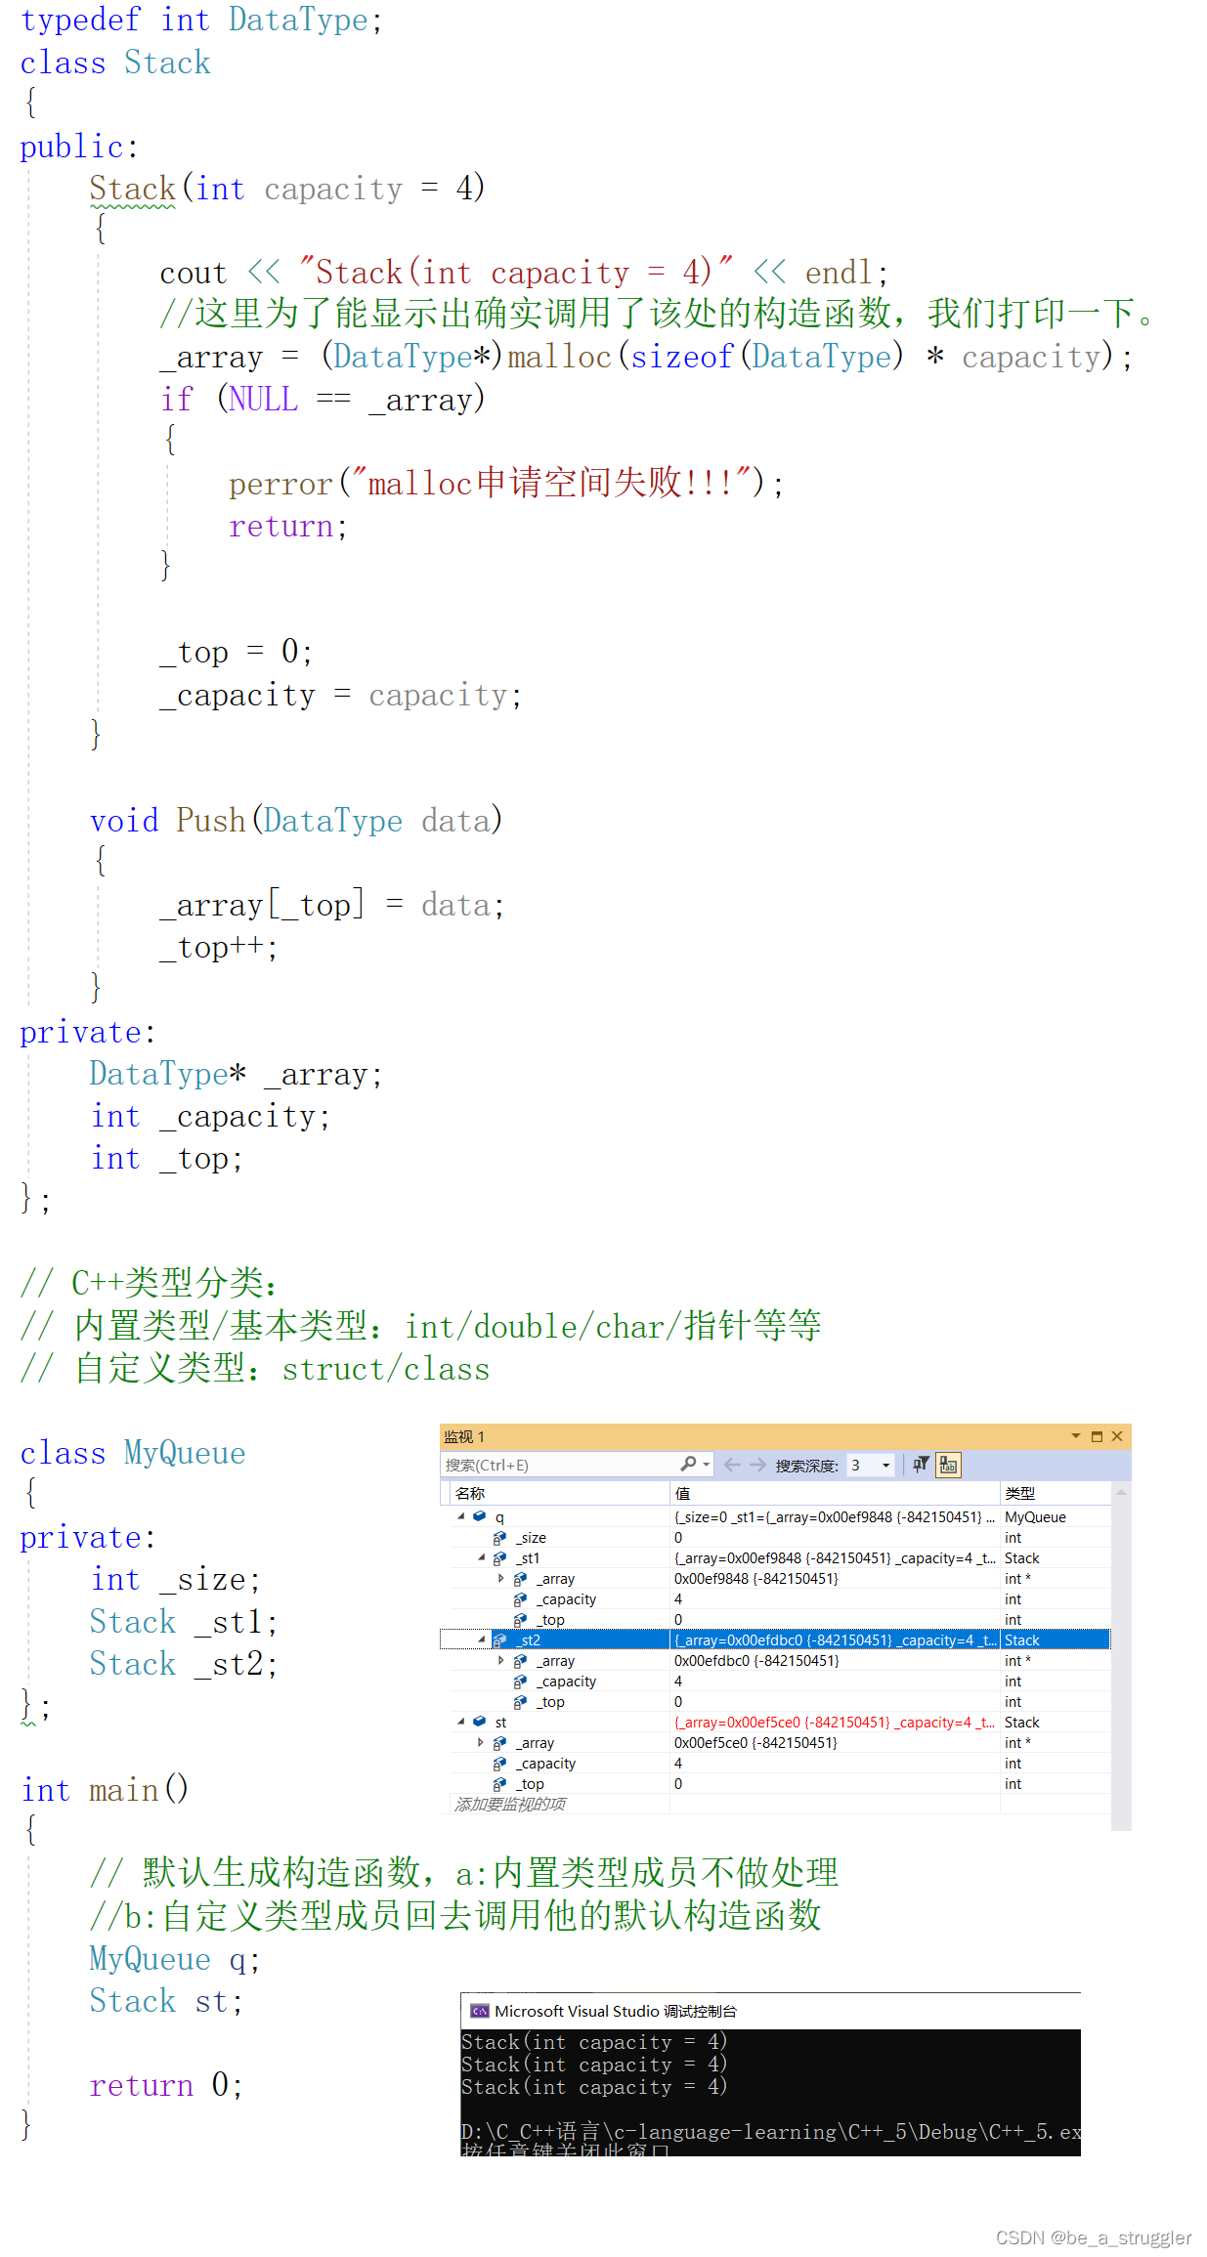Click the field icon of _top under _st2

coord(520,1702)
